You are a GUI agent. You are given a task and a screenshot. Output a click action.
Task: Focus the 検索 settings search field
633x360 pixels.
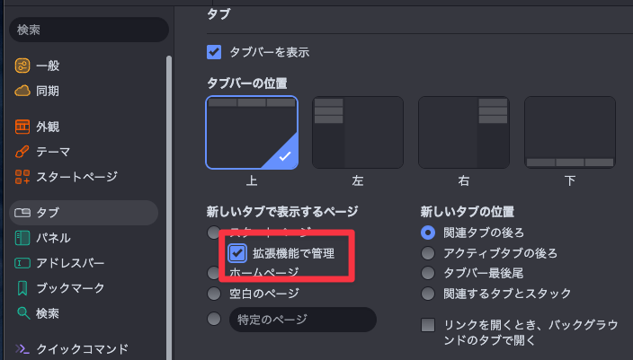(89, 30)
